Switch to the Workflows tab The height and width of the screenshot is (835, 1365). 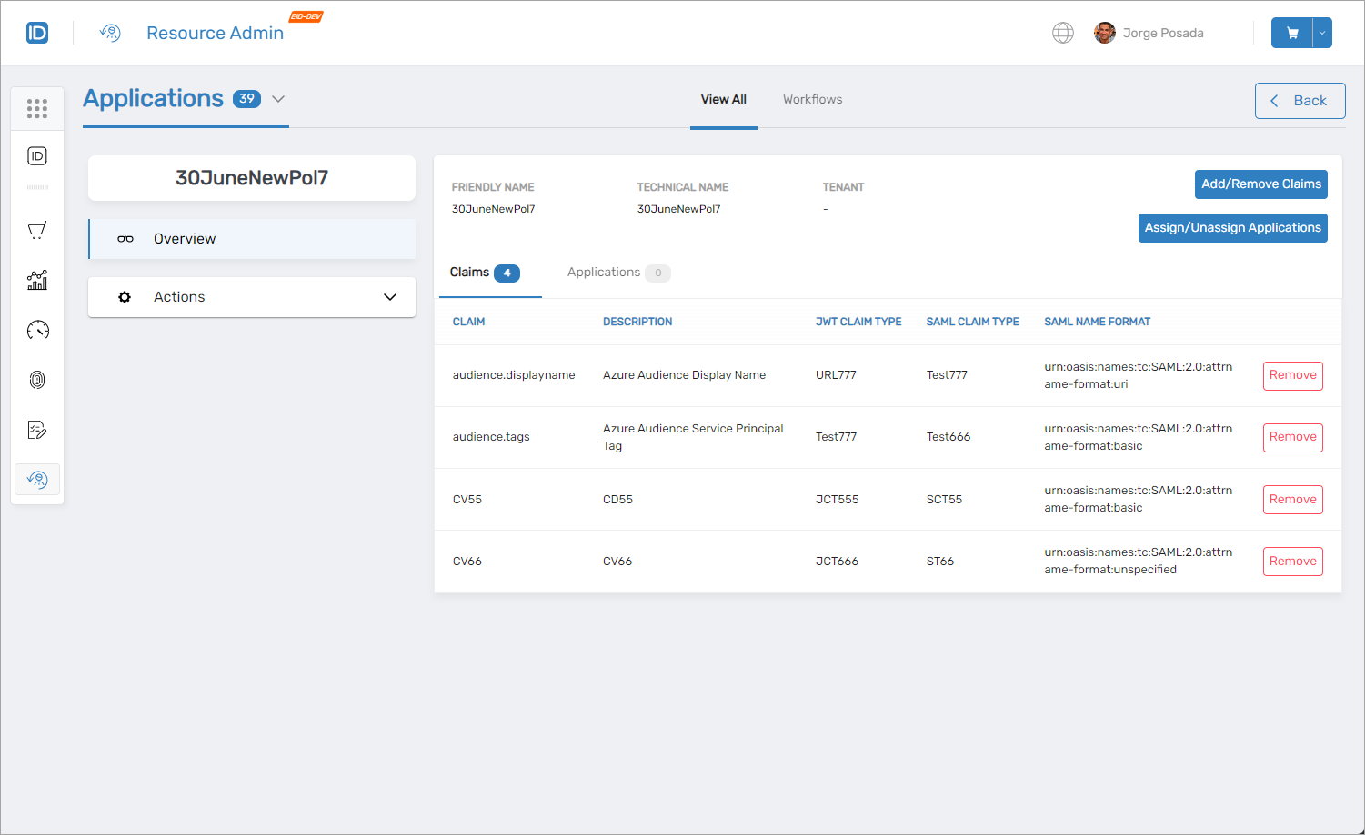coord(812,99)
